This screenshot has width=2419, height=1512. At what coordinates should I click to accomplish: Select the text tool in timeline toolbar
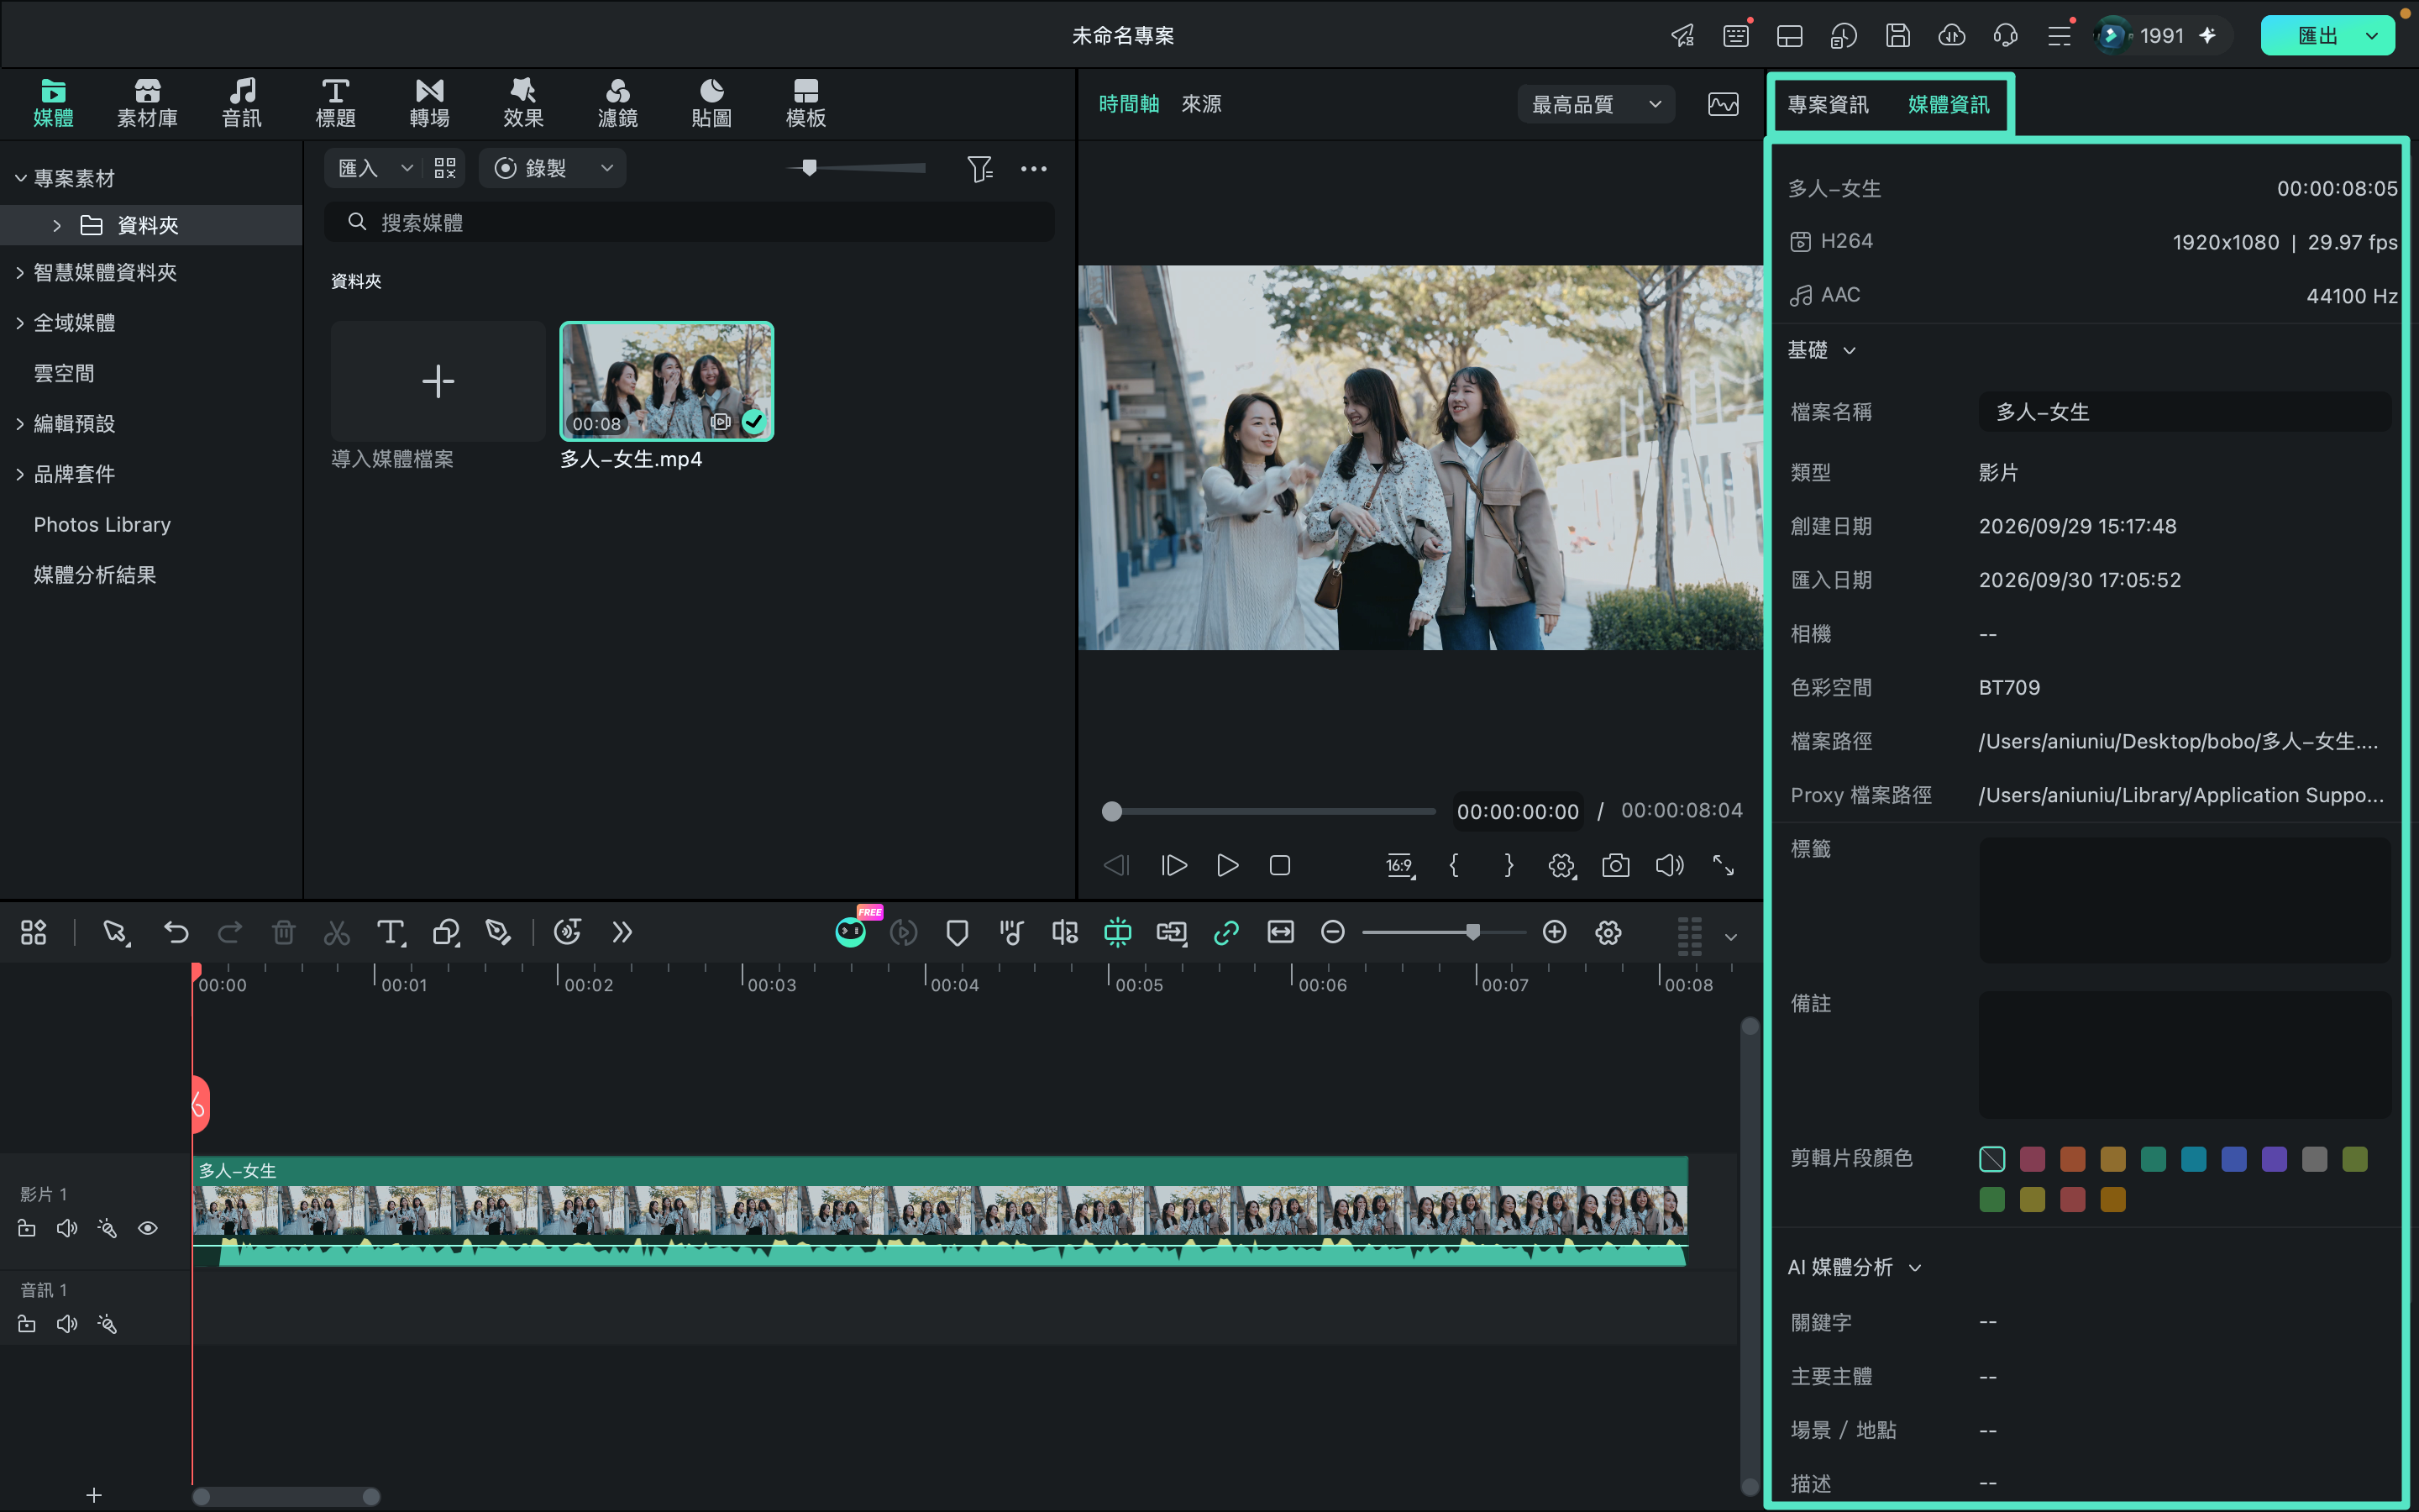point(391,933)
